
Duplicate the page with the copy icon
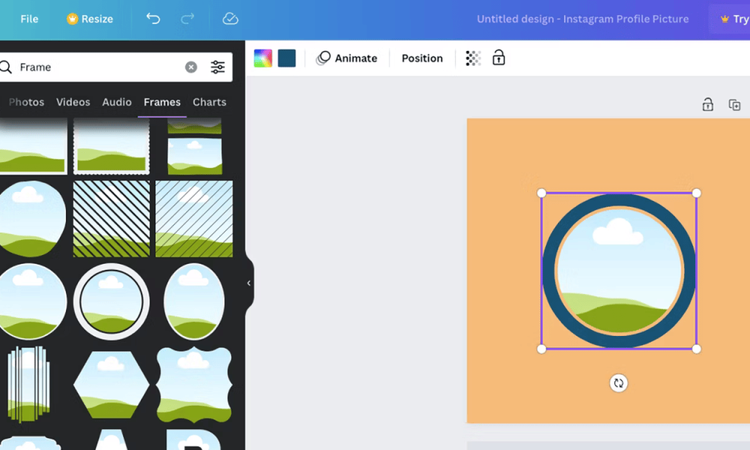[x=735, y=104]
